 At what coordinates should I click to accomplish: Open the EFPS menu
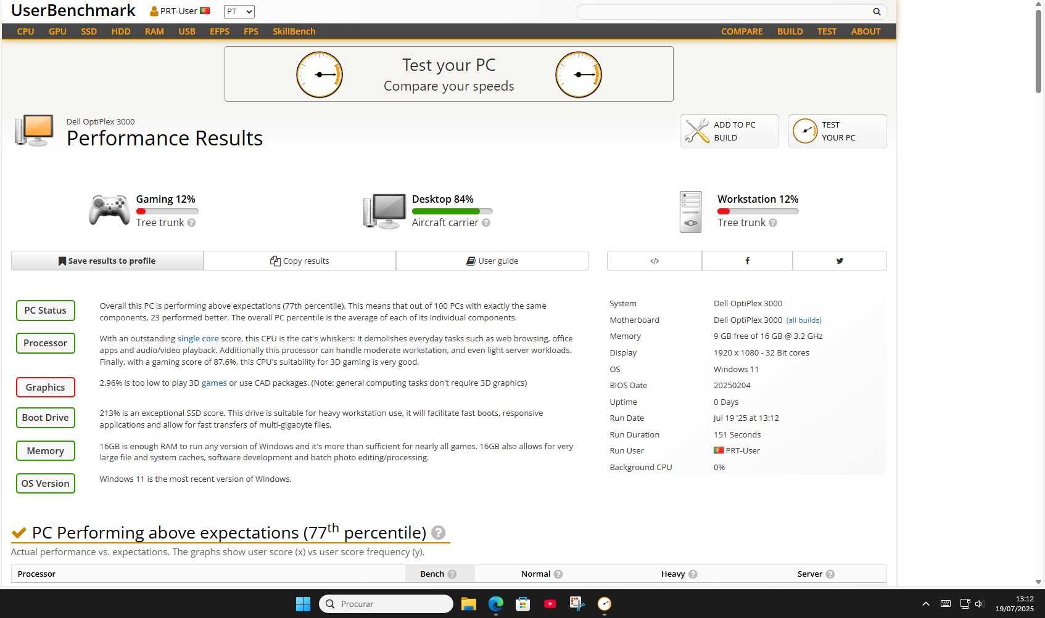(220, 31)
